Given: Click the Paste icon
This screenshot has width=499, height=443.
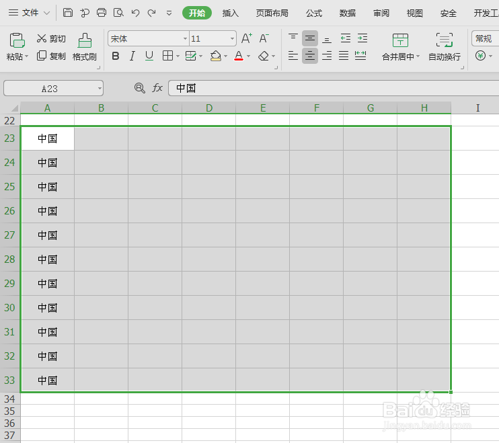Looking at the screenshot, I should pyautogui.click(x=17, y=40).
